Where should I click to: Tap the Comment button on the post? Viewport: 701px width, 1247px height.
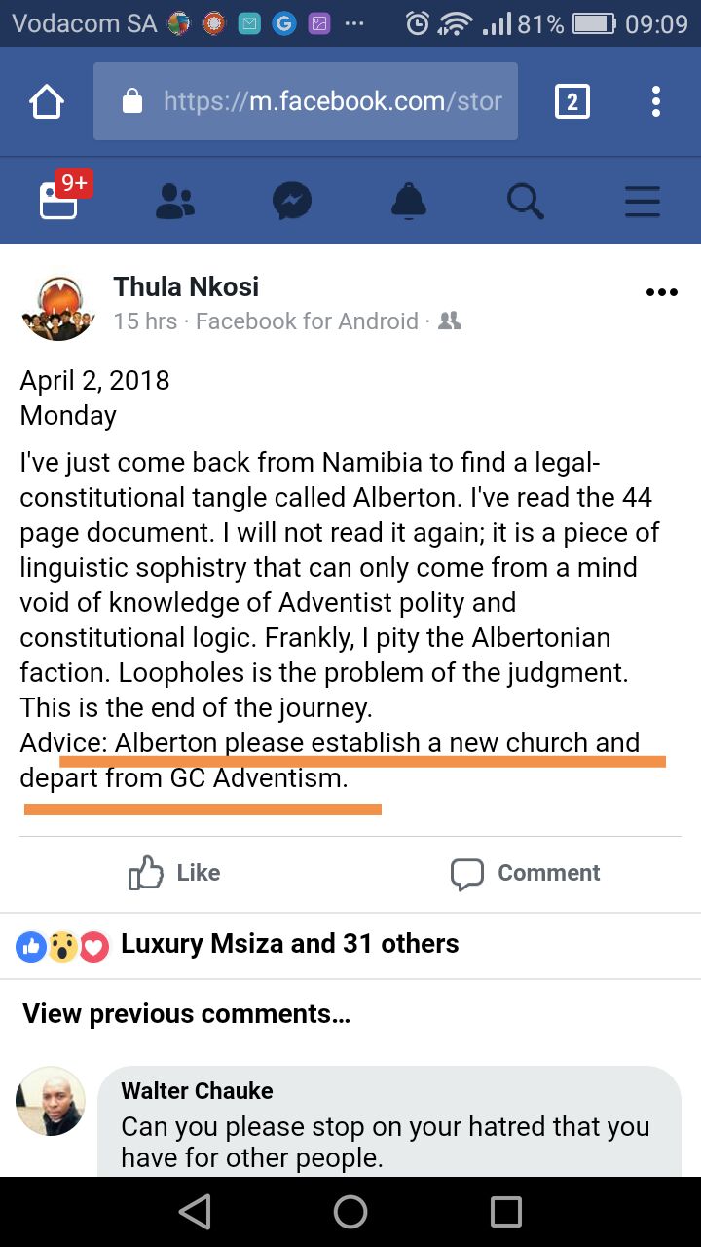click(x=526, y=873)
